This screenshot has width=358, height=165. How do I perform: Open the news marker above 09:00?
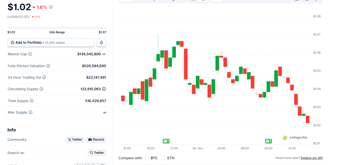tap(268, 141)
